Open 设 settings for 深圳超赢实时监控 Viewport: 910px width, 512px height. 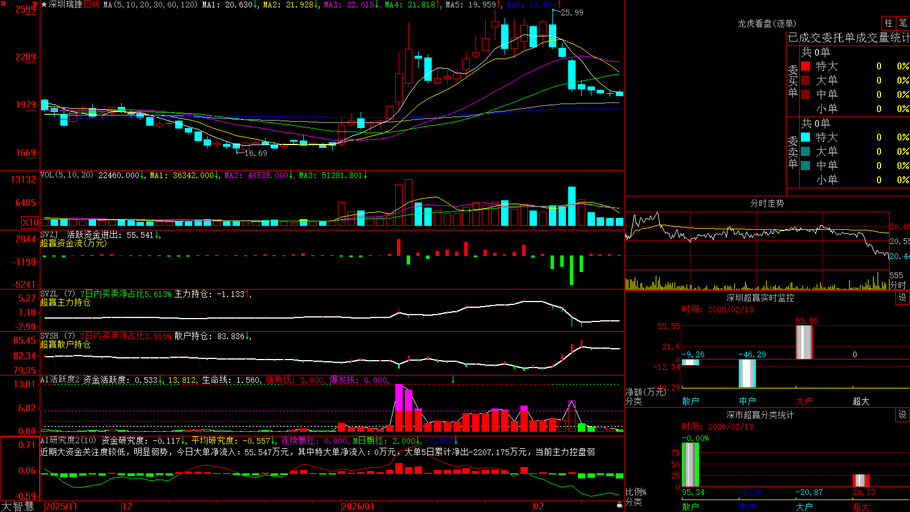tap(903, 298)
